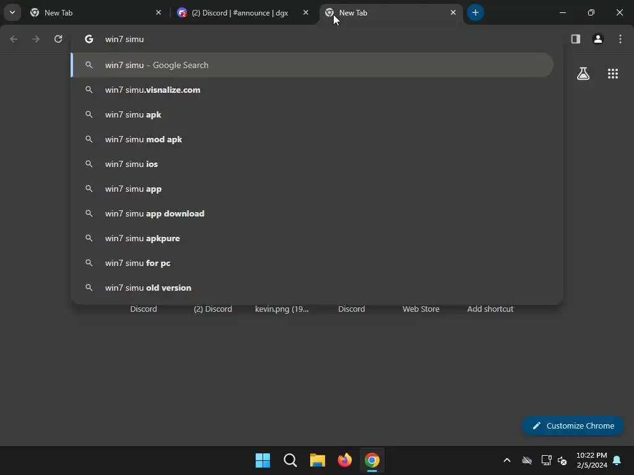Viewport: 634px width, 475px height.
Task: Reload the current page
Action: coord(58,39)
